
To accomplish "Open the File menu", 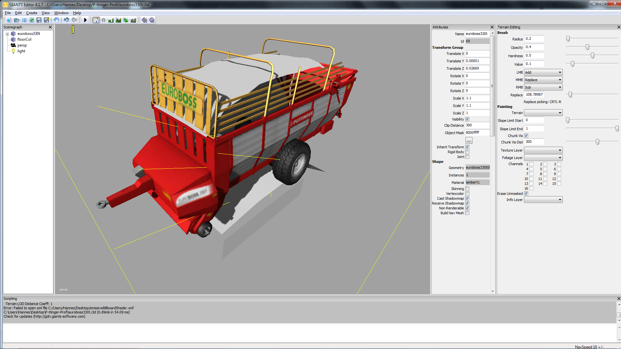I will [x=8, y=13].
